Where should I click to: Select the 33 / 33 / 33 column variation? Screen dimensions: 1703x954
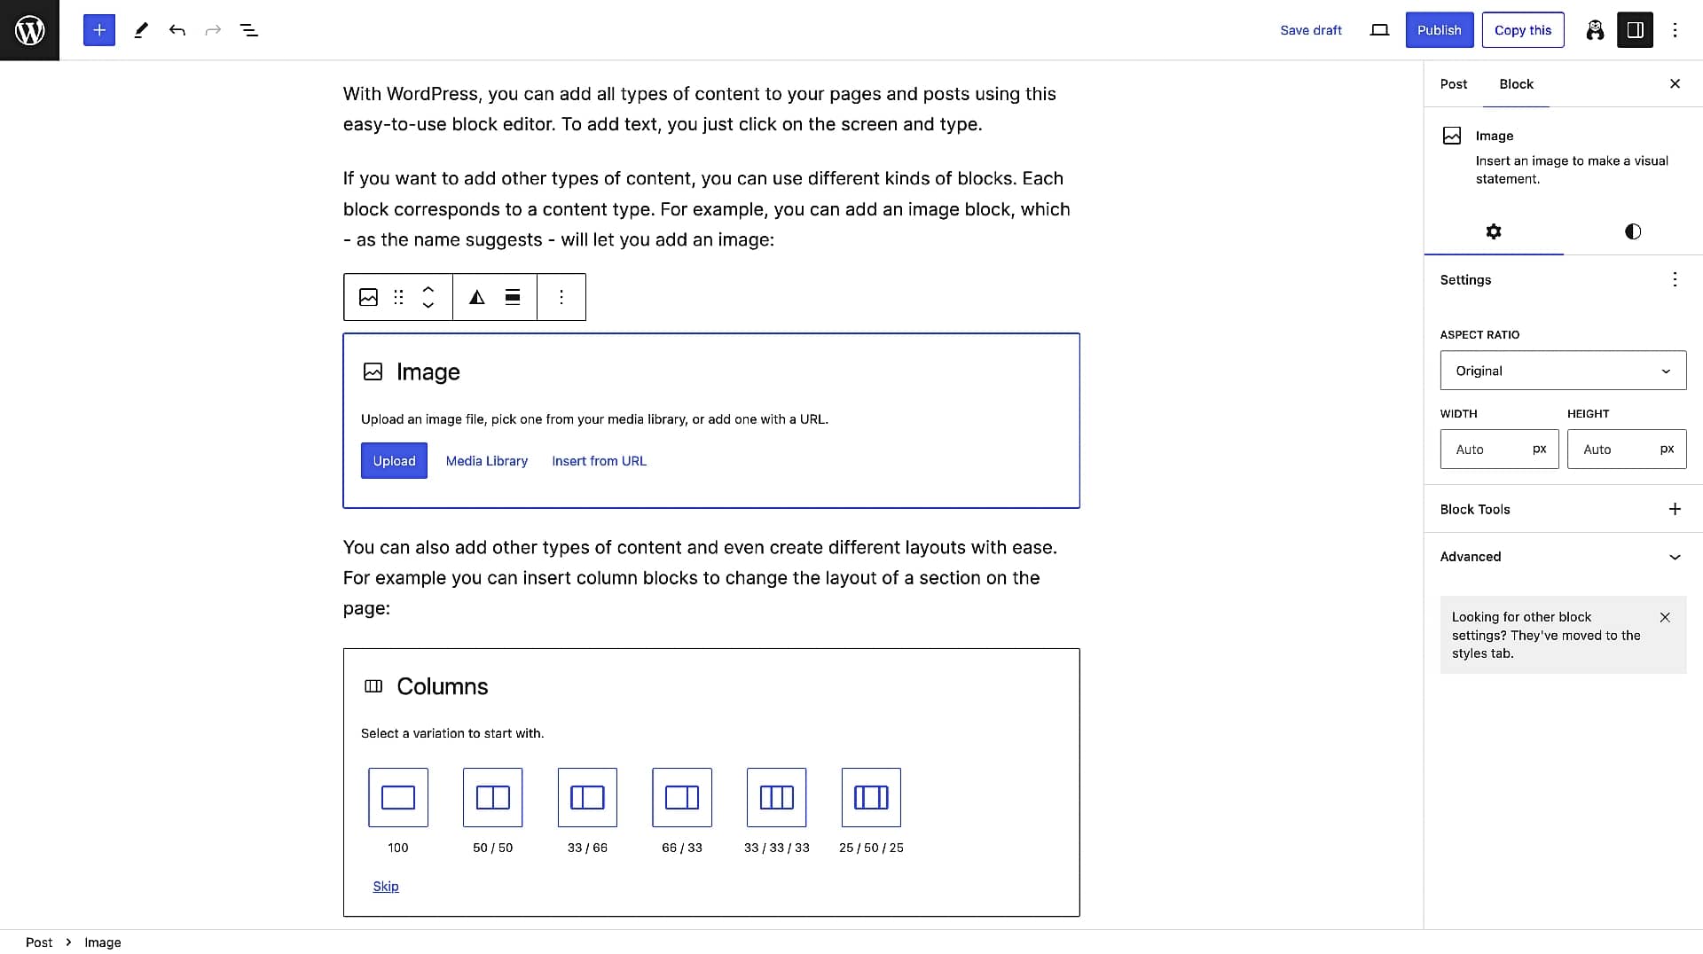click(x=776, y=798)
